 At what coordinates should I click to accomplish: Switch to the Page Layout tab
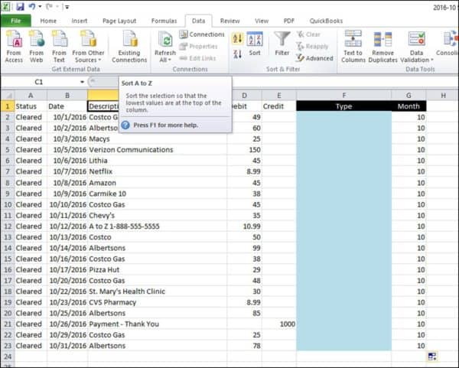[119, 21]
